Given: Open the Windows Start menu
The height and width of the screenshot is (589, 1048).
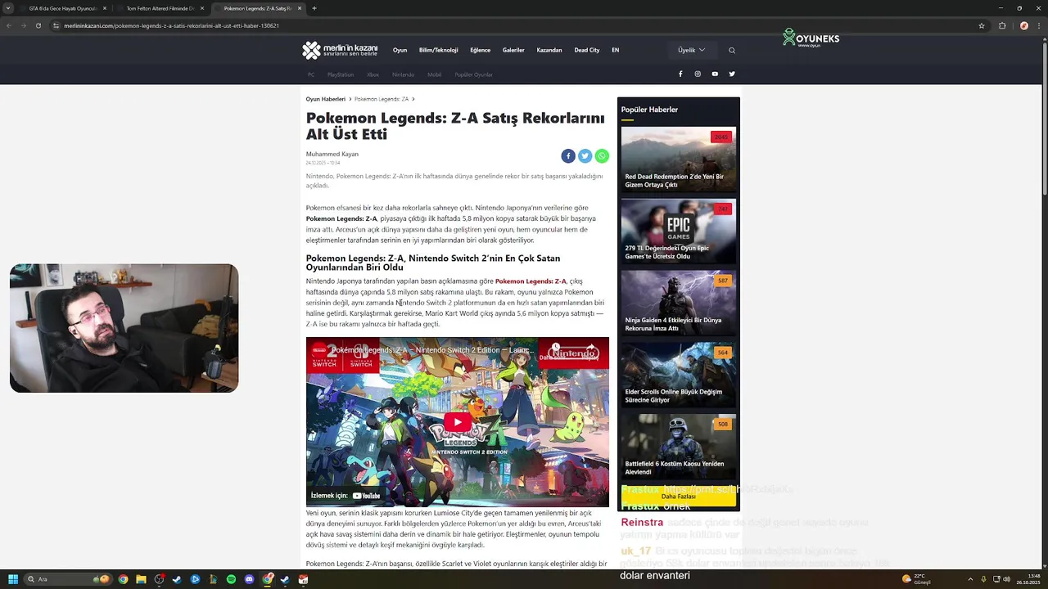Looking at the screenshot, I should pos(12,579).
